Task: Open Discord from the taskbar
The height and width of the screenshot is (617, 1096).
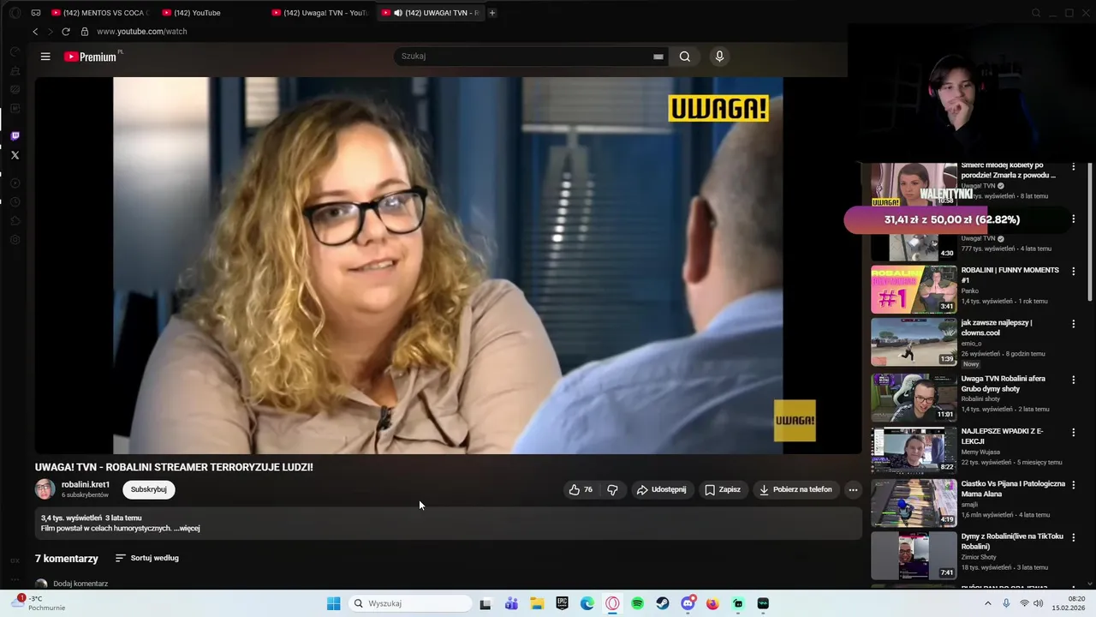Action: click(x=688, y=603)
